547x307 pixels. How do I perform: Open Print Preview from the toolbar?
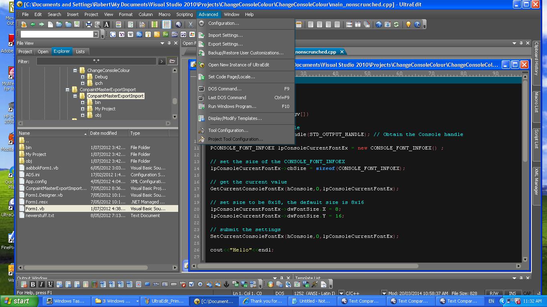point(97,25)
